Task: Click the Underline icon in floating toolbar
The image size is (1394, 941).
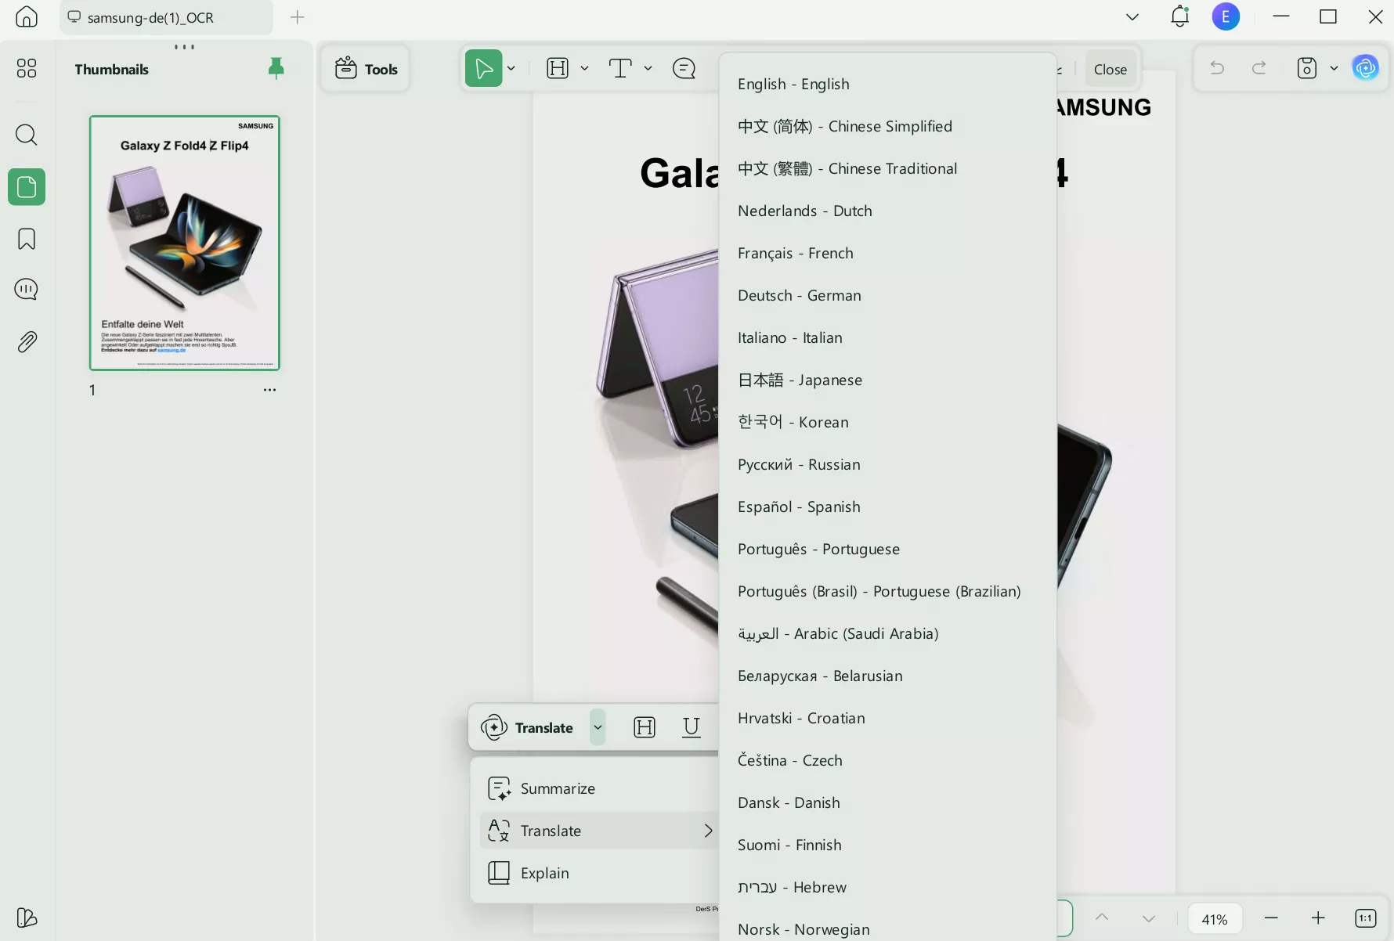Action: [692, 727]
